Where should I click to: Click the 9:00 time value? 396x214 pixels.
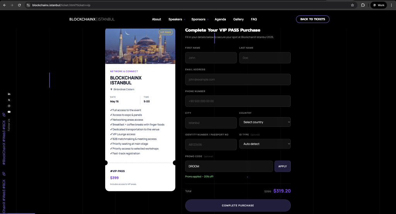(x=147, y=101)
